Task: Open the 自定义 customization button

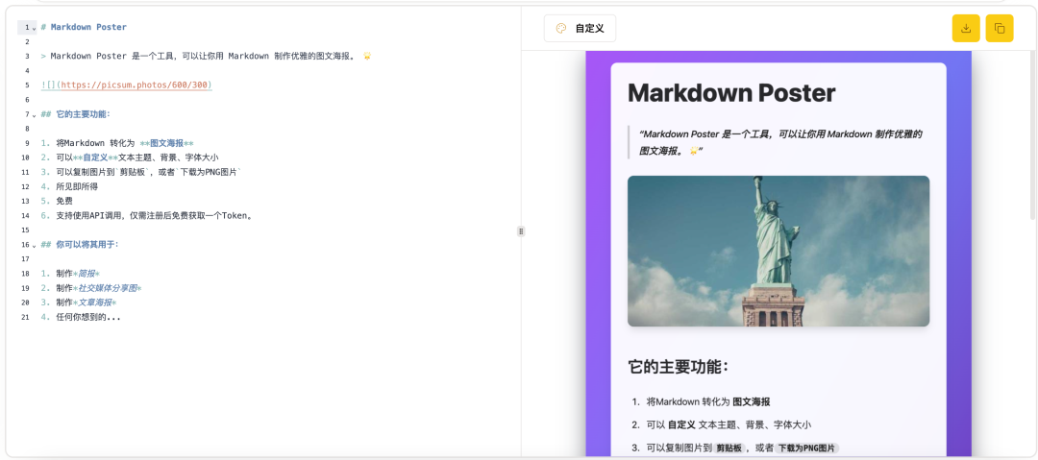Action: (x=580, y=29)
